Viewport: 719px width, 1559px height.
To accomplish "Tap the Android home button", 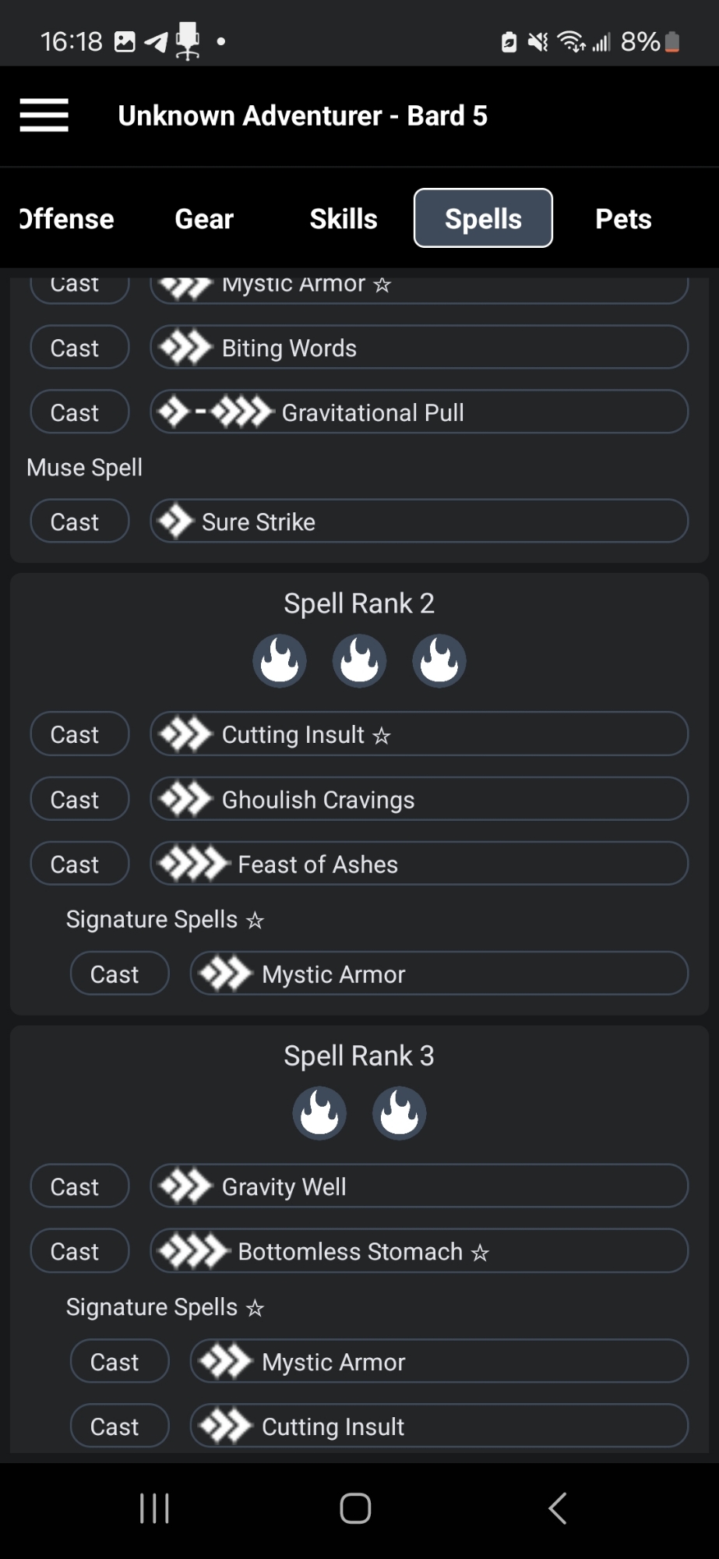I will [355, 1508].
